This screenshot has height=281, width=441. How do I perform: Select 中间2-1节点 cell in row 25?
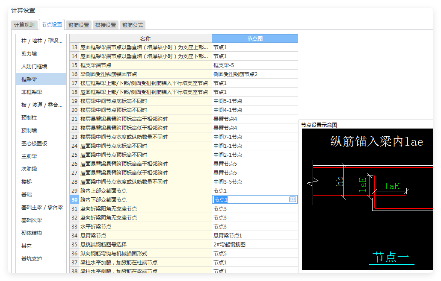[x=255, y=155]
